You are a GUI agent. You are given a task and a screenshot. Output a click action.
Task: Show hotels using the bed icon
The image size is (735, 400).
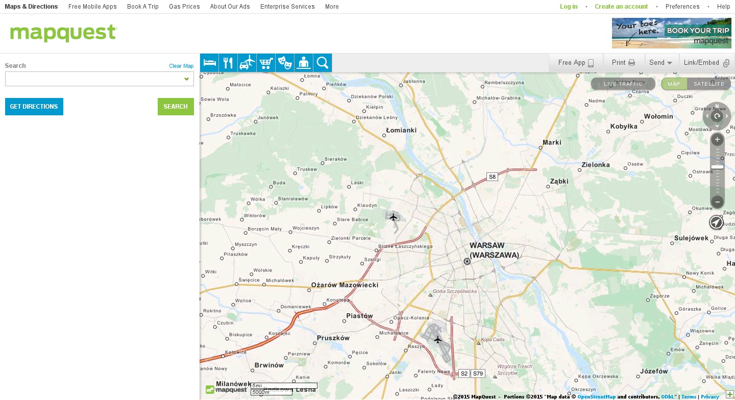(x=209, y=63)
